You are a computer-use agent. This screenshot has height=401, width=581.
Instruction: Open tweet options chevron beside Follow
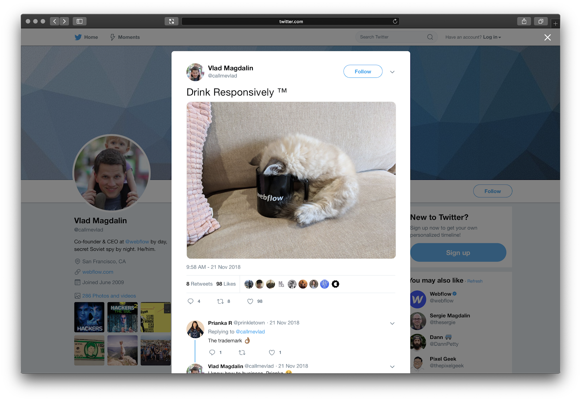click(392, 72)
